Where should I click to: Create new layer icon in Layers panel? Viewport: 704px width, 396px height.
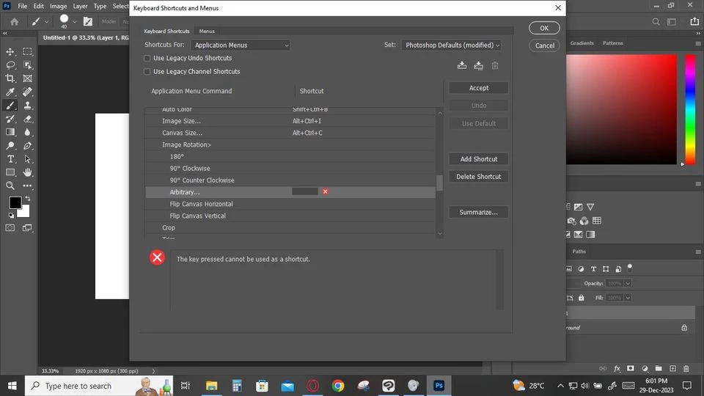pyautogui.click(x=672, y=368)
